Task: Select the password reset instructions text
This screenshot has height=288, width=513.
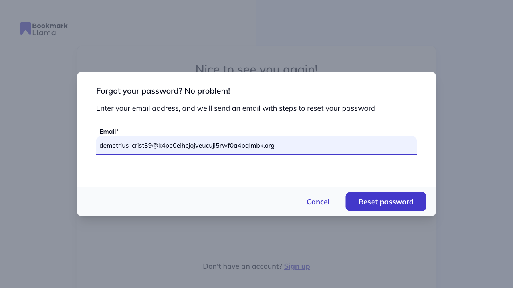Action: tap(236, 108)
